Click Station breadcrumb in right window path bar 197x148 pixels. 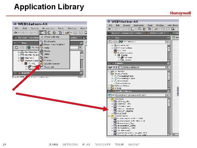[155, 33]
